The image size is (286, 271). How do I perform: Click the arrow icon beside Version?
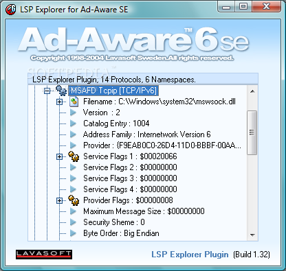click(73, 113)
